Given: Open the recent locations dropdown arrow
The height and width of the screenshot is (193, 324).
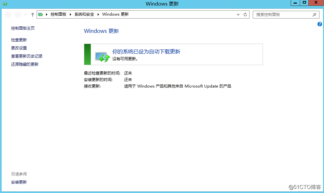Looking at the screenshot, I should point(25,15).
